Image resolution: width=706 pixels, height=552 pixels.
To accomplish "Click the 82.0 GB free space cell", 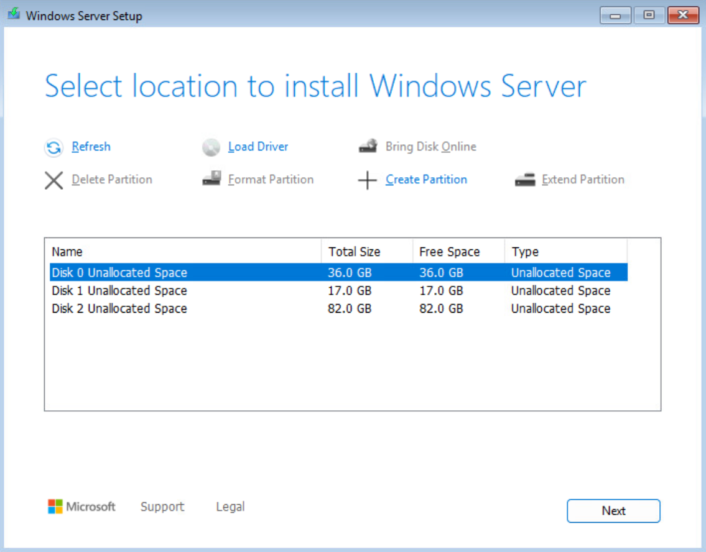I will click(441, 308).
